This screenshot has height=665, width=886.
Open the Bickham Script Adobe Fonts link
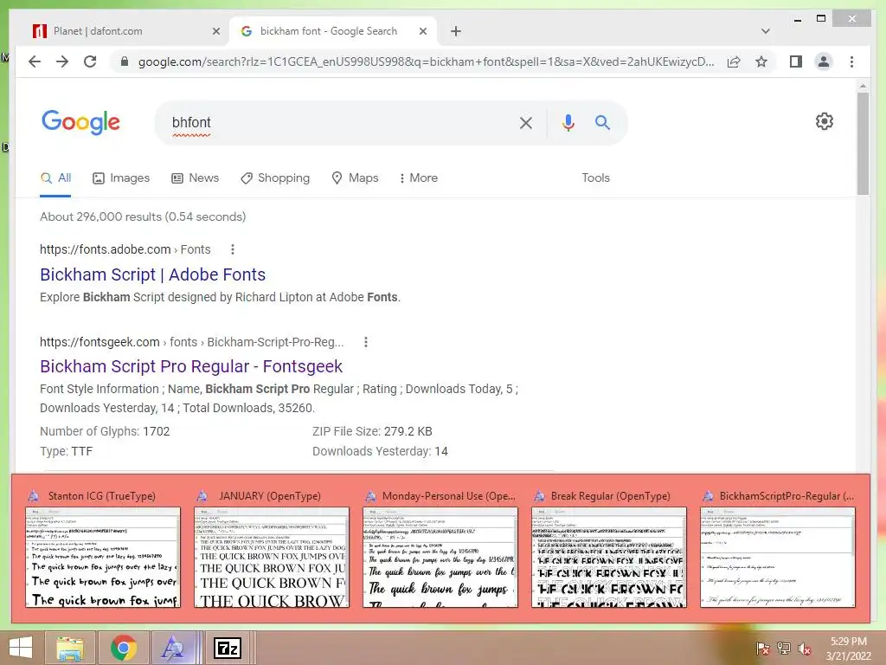[152, 274]
